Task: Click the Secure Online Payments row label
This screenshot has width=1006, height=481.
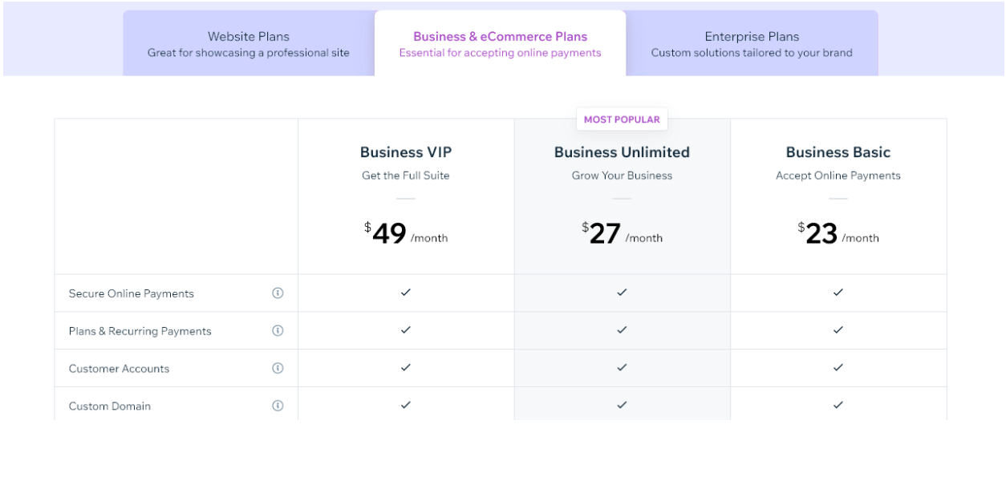Action: click(132, 293)
